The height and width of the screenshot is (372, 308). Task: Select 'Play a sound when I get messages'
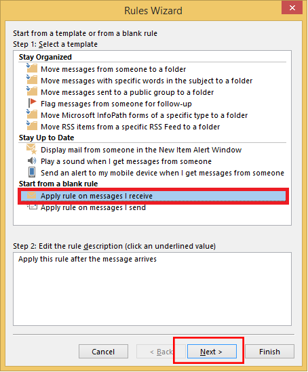pyautogui.click(x=126, y=161)
